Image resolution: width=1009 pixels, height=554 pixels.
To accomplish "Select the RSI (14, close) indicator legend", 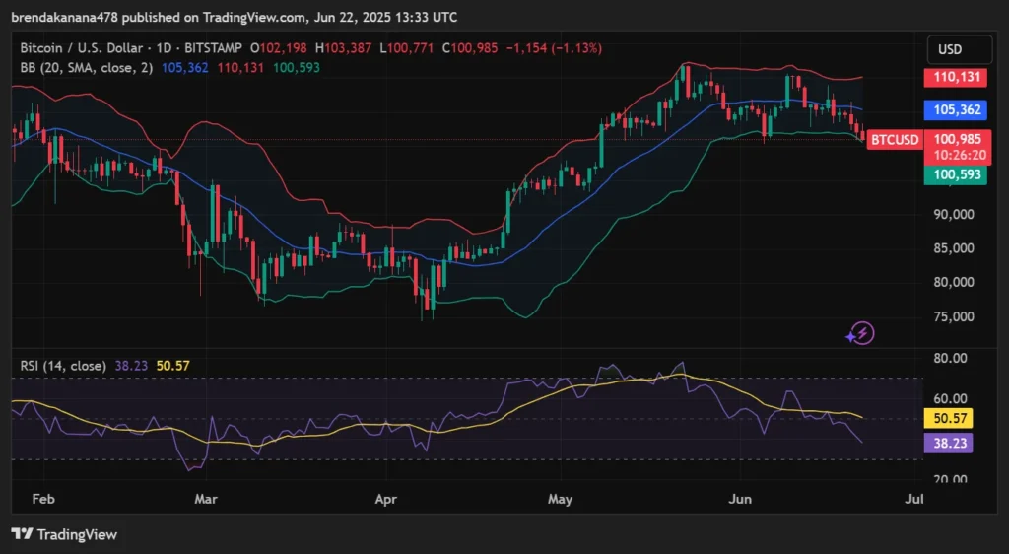I will pos(63,366).
